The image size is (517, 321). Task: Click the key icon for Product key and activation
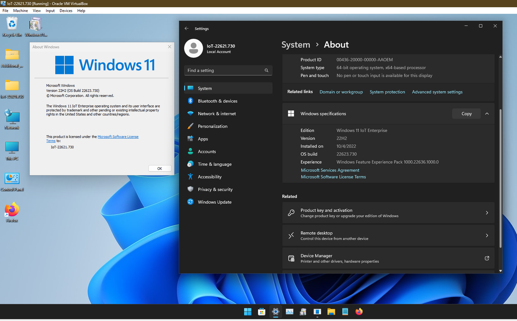tap(291, 213)
